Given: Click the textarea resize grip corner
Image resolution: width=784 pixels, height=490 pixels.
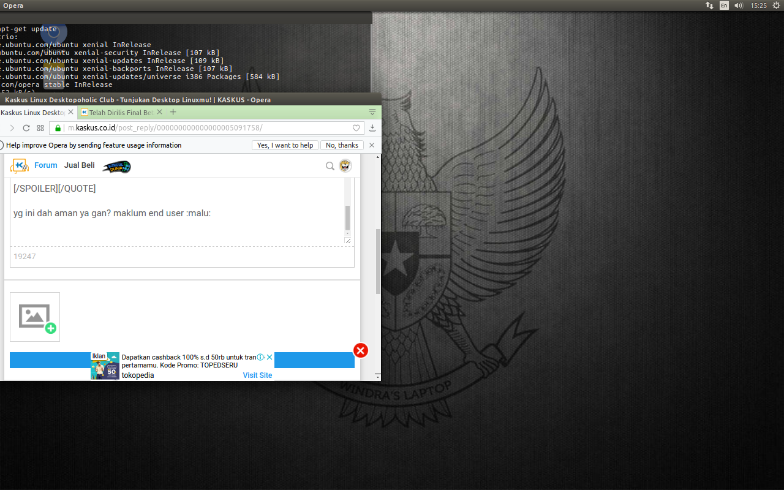Looking at the screenshot, I should point(348,241).
